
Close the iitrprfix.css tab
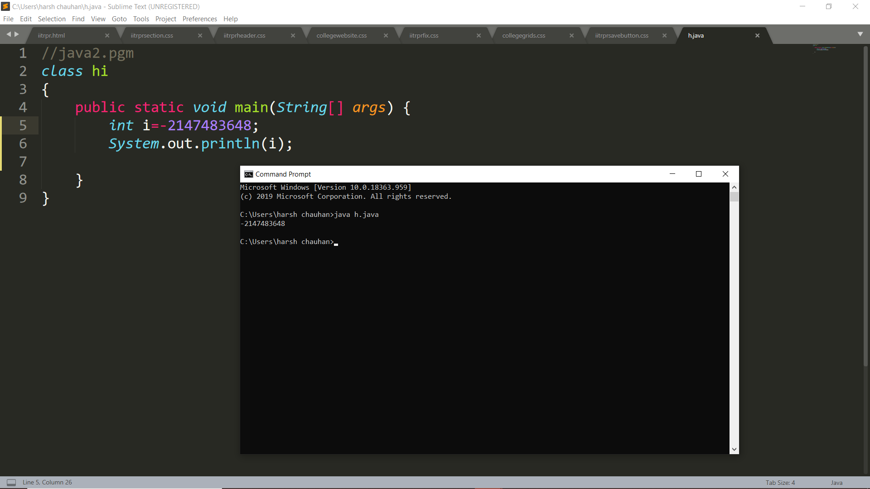(x=478, y=35)
